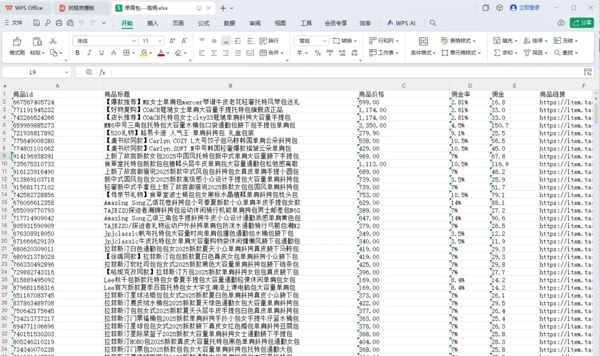This screenshot has width=600, height=356.
Task: Click the Decrease indent icon
Action: (238, 41)
